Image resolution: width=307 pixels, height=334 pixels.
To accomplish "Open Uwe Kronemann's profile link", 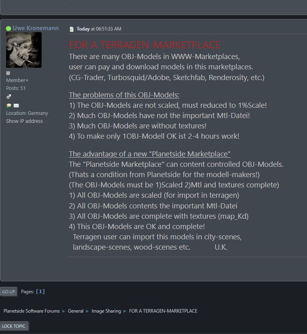I will tap(36, 28).
